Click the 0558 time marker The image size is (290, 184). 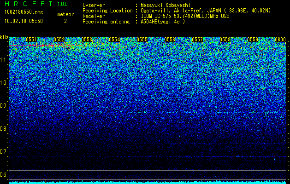click(x=225, y=40)
